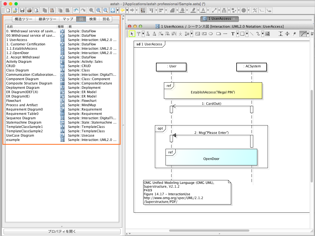Click the diagram's vertical scrollbar

(312, 136)
